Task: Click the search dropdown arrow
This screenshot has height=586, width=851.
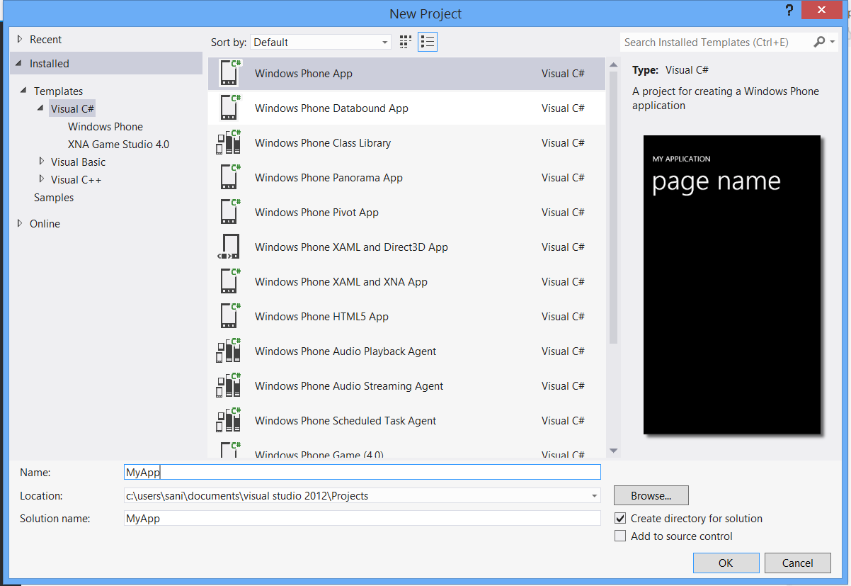Action: (832, 42)
